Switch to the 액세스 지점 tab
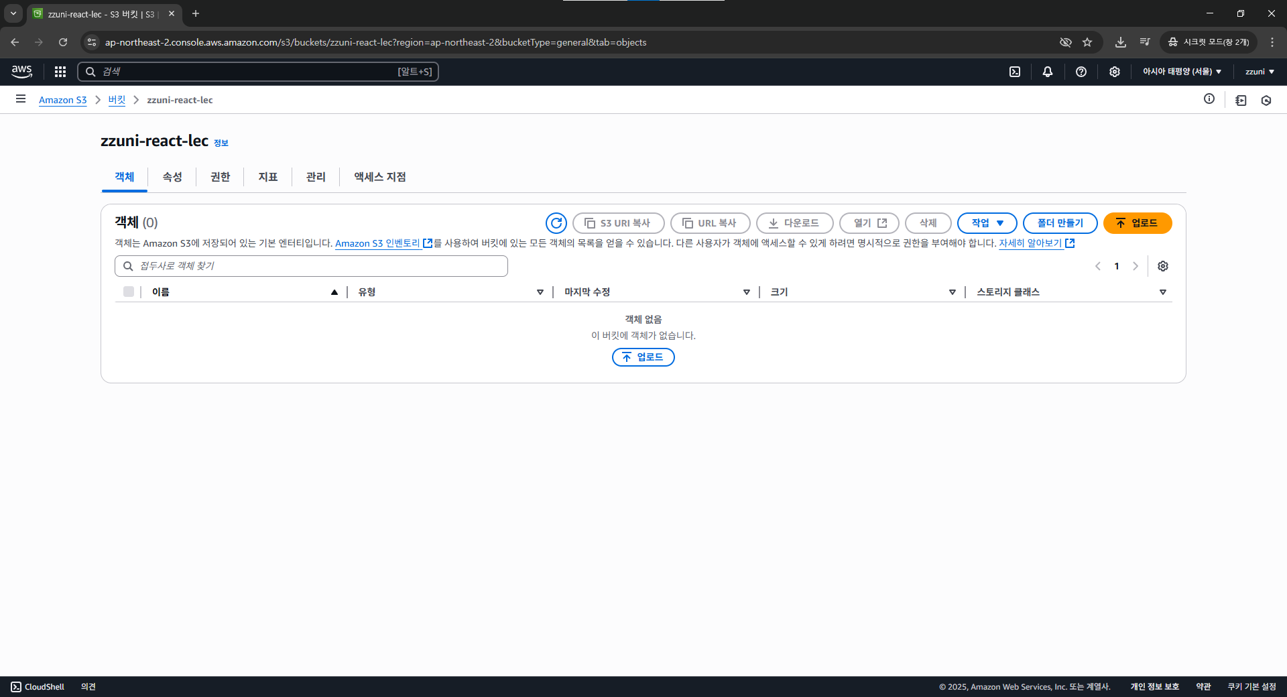This screenshot has width=1287, height=697. [380, 177]
